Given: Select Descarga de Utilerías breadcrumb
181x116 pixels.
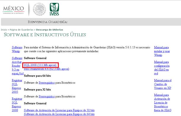Looking at the screenshot, I should (x=50, y=30).
